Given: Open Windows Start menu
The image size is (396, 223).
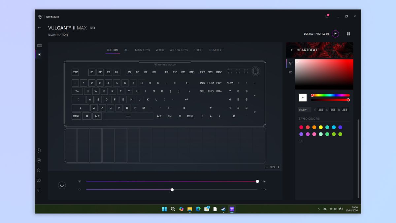Looking at the screenshot, I should click(x=164, y=209).
